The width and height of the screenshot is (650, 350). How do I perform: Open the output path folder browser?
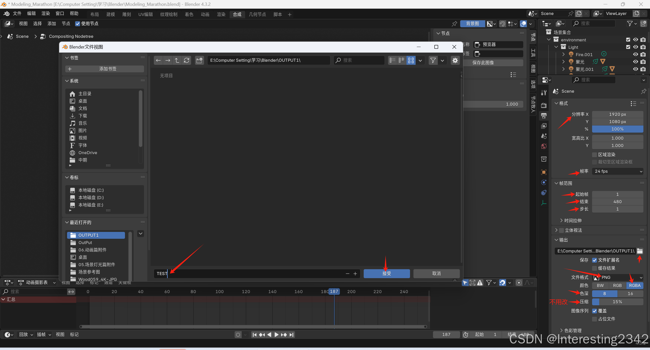click(640, 251)
